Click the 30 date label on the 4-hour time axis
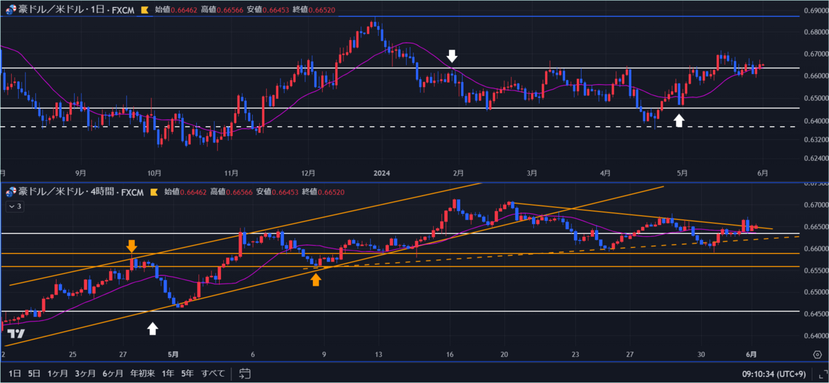 pos(701,353)
